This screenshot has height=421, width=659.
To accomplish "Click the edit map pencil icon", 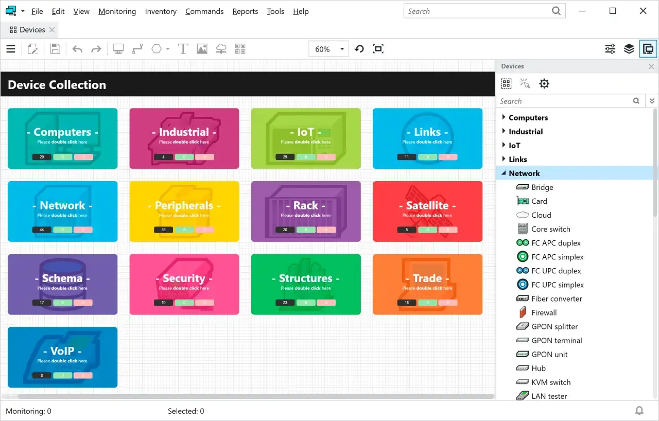I will click(x=33, y=49).
